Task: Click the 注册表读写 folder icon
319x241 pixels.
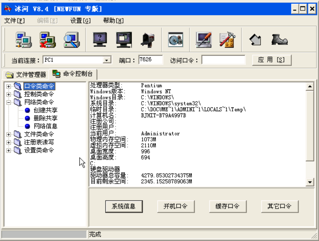Action: click(x=18, y=142)
